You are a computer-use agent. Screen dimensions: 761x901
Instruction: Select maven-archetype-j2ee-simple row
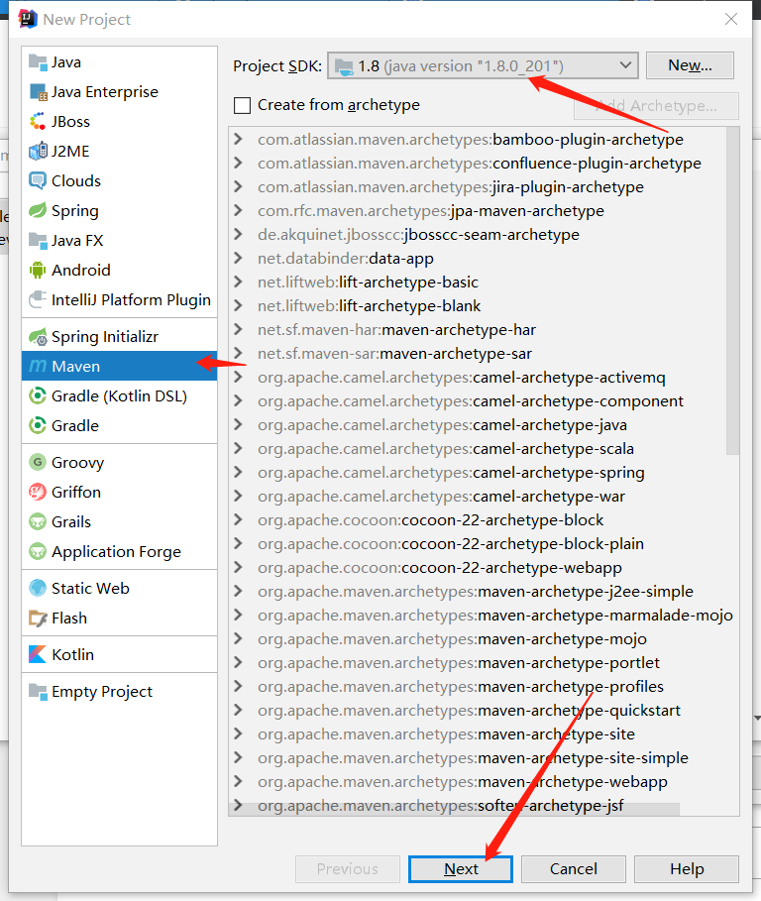477,592
